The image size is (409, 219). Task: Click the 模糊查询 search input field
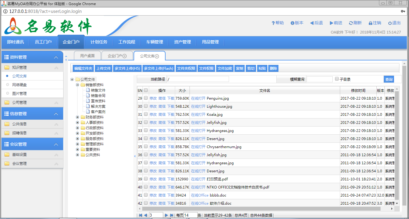coord(319,79)
